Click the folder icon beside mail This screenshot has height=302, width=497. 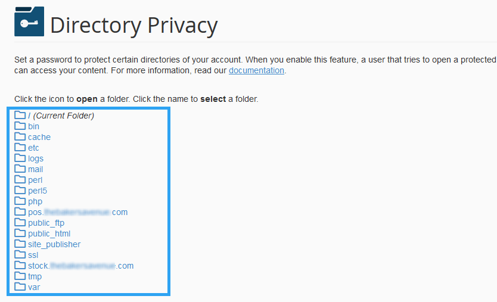(20, 169)
